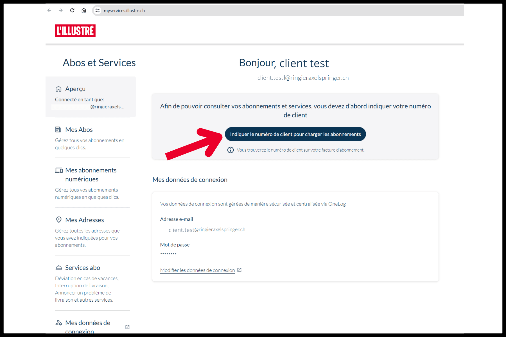Click the Mes abonnements numériques devices icon
Image resolution: width=506 pixels, height=337 pixels.
pos(58,170)
